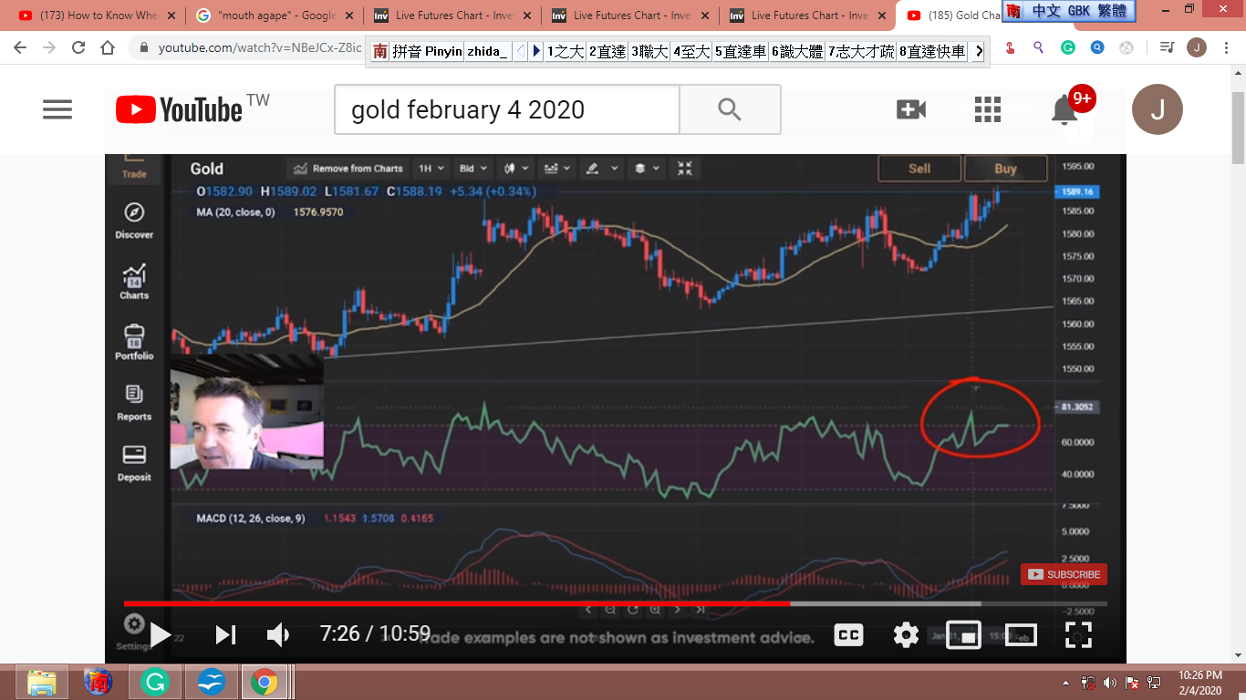Toggle theater mode view
This screenshot has height=700, width=1246.
tap(1021, 634)
